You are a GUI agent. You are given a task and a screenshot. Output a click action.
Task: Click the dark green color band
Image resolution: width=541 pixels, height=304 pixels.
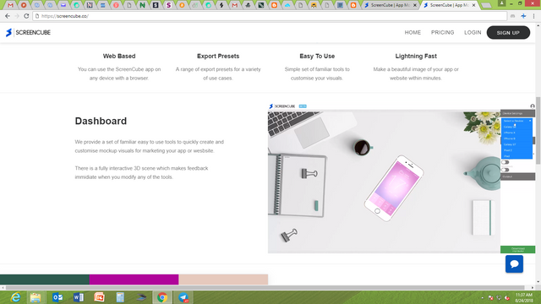point(45,280)
